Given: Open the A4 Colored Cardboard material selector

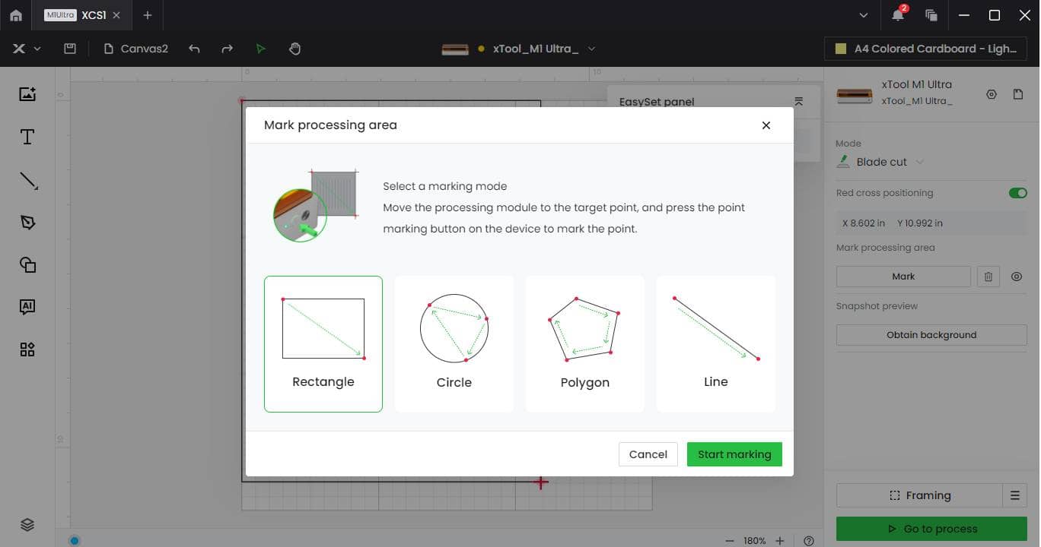Looking at the screenshot, I should pyautogui.click(x=925, y=48).
